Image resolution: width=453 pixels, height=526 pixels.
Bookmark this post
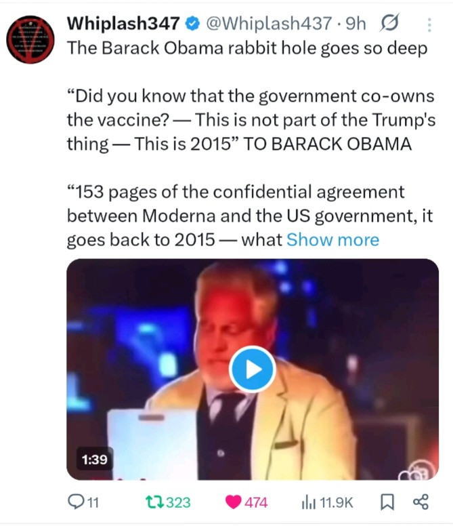(x=388, y=502)
